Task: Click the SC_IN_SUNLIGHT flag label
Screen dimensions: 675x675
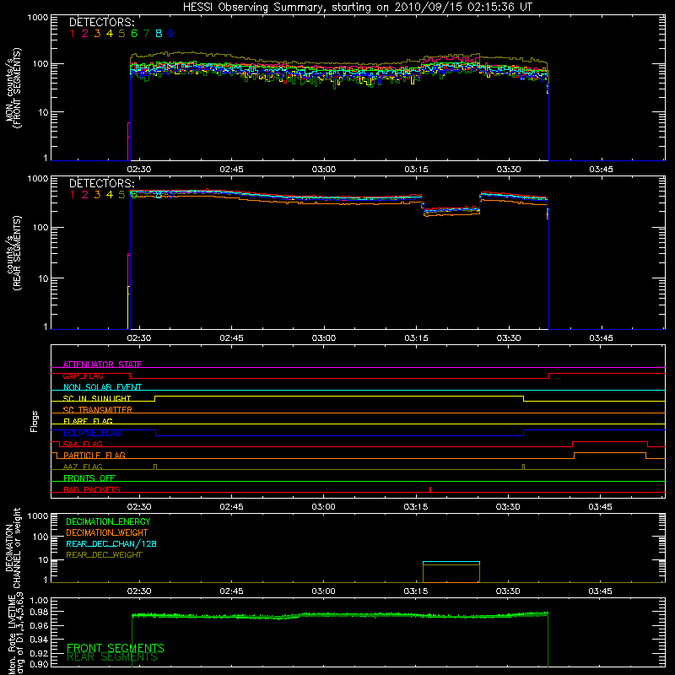Action: tap(97, 398)
